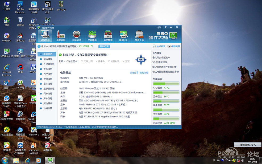Open 360安全卫士 desktop shortcut

pos(7,131)
